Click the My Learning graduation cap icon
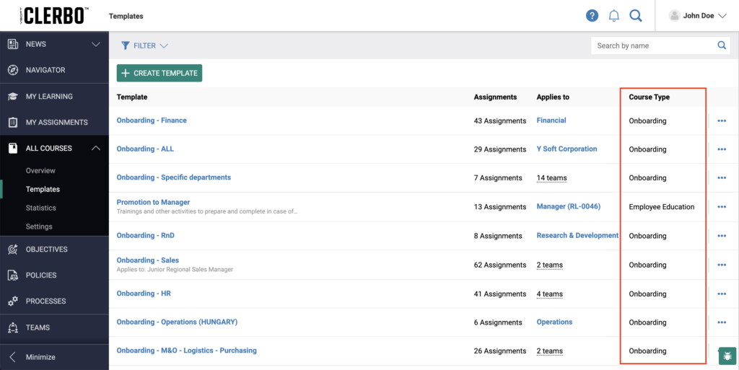Screen dimensions: 739x370 [13, 97]
